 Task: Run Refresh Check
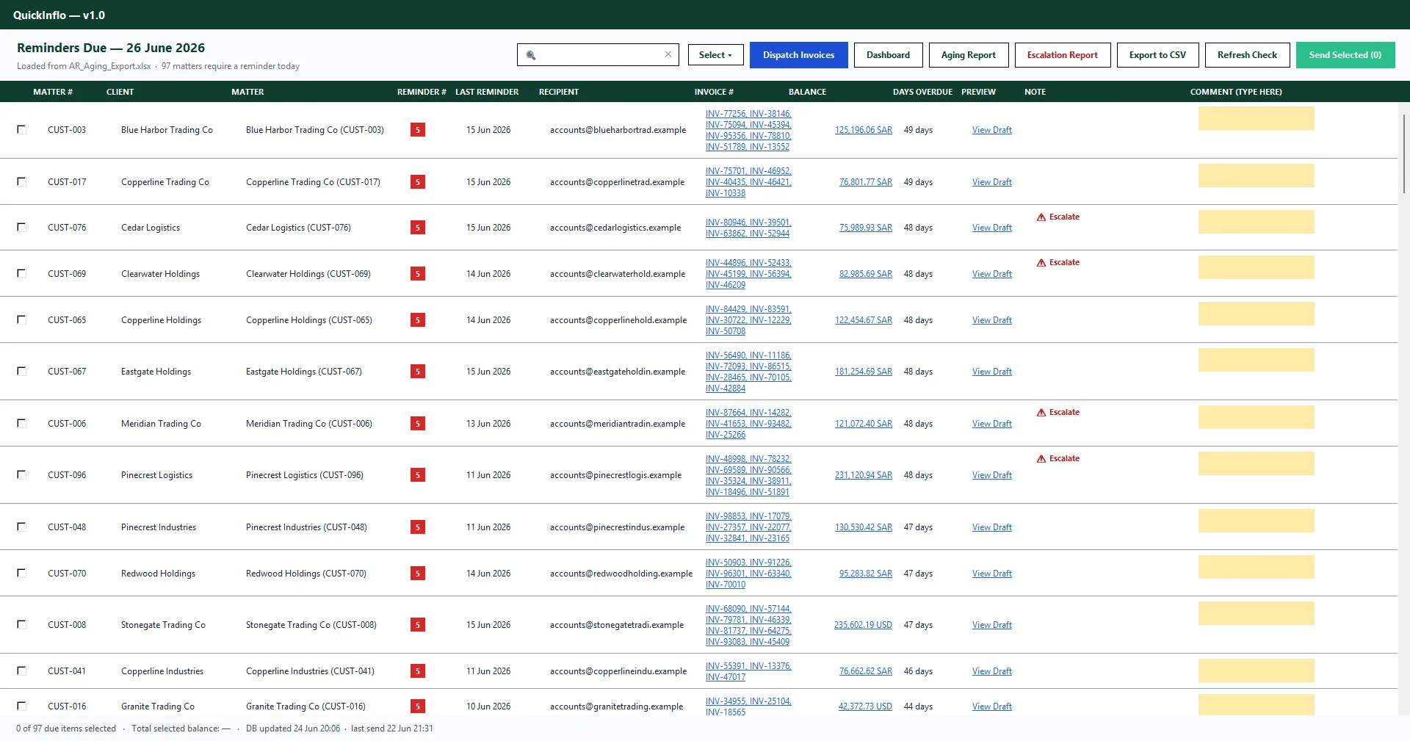click(x=1247, y=55)
